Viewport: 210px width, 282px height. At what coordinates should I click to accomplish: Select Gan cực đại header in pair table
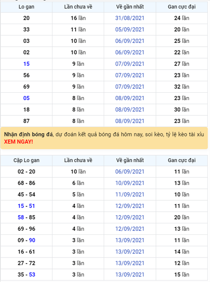[182, 160]
